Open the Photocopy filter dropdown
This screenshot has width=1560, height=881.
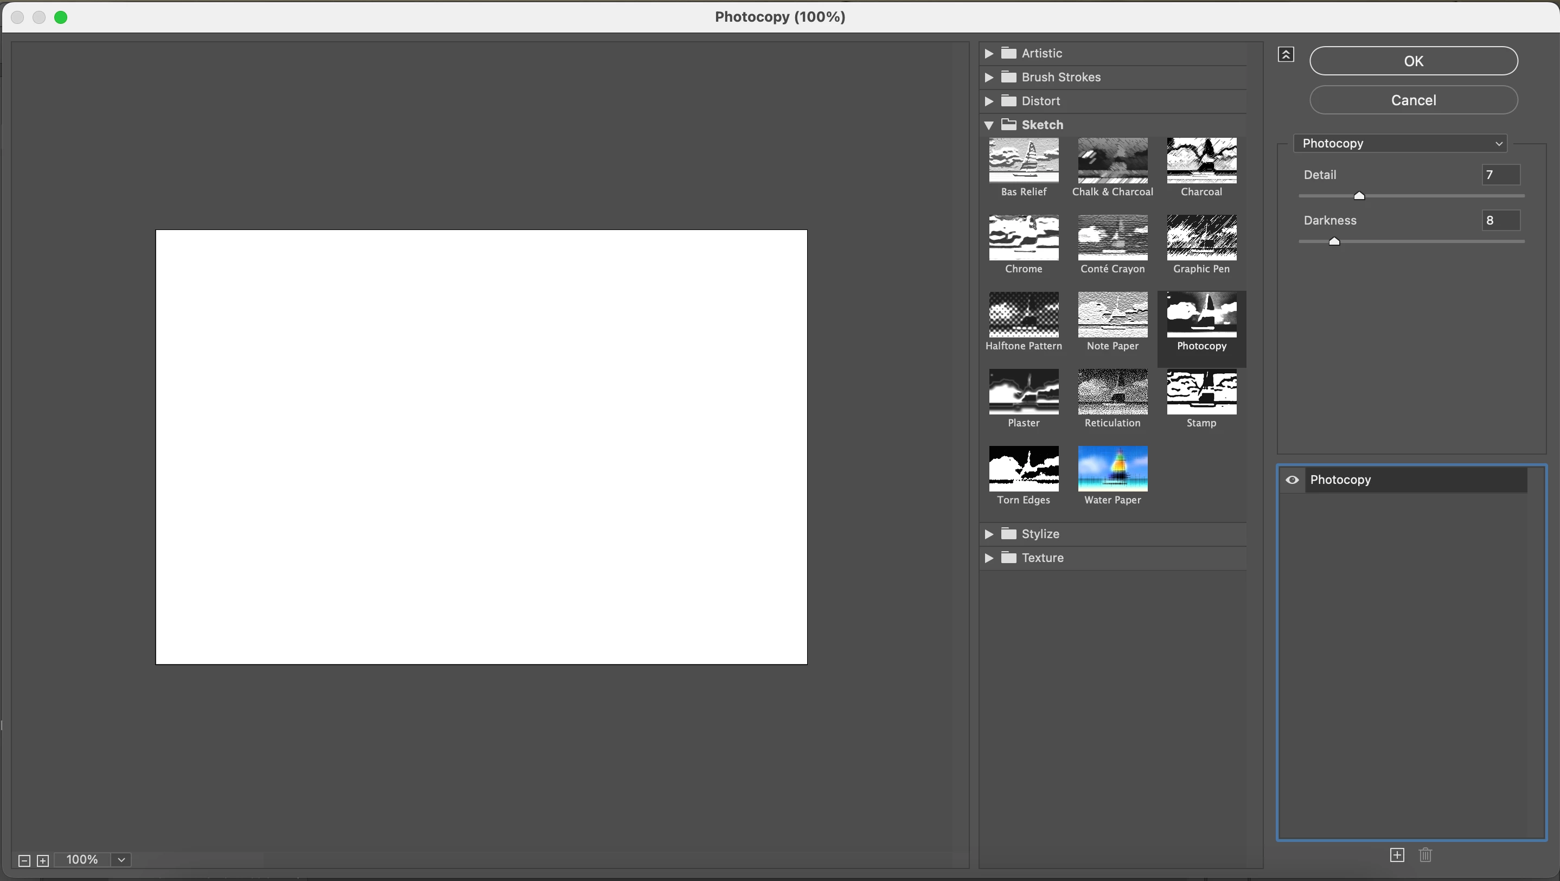coord(1399,144)
